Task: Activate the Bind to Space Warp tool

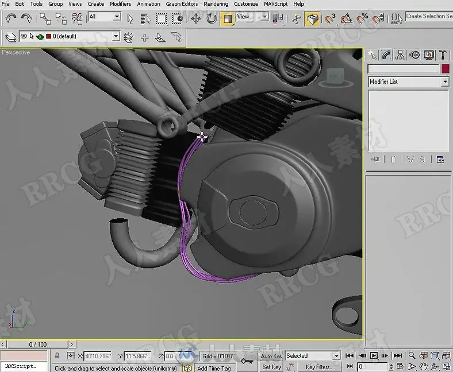Action: coord(77,19)
